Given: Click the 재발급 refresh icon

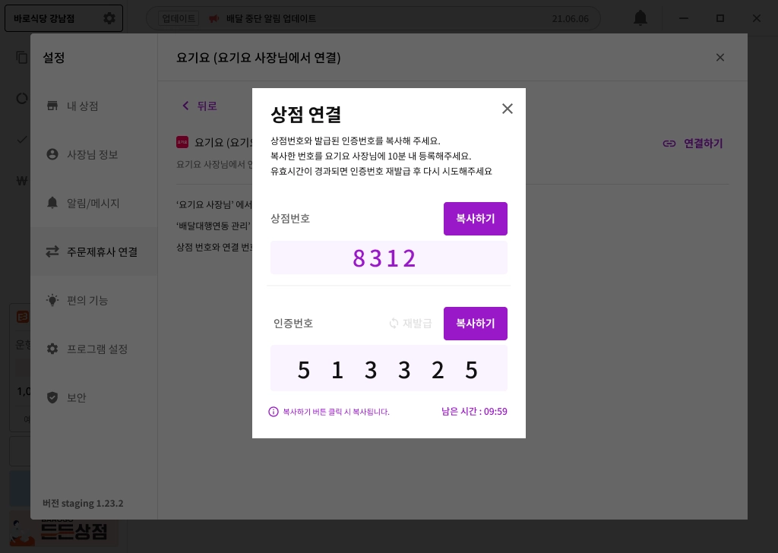Looking at the screenshot, I should point(394,324).
